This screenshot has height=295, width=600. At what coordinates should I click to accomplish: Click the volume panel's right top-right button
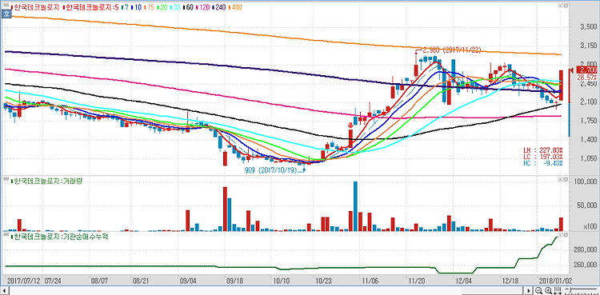[565, 179]
